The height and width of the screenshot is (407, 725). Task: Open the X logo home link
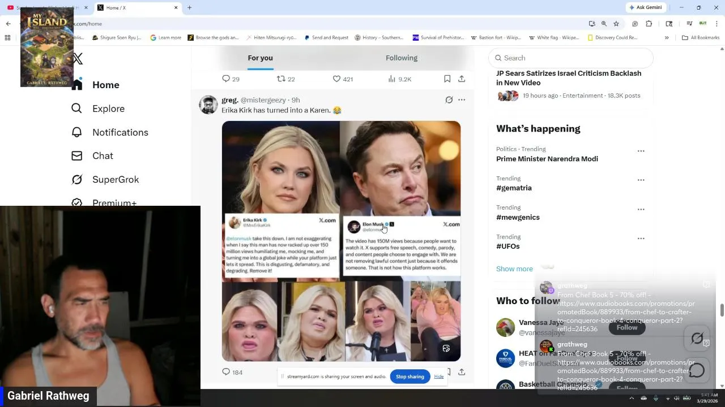click(x=78, y=59)
